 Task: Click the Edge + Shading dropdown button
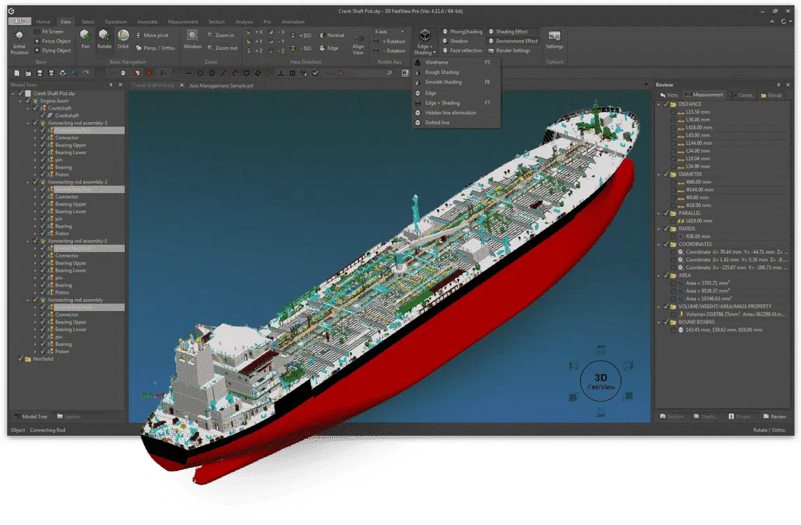pos(425,42)
